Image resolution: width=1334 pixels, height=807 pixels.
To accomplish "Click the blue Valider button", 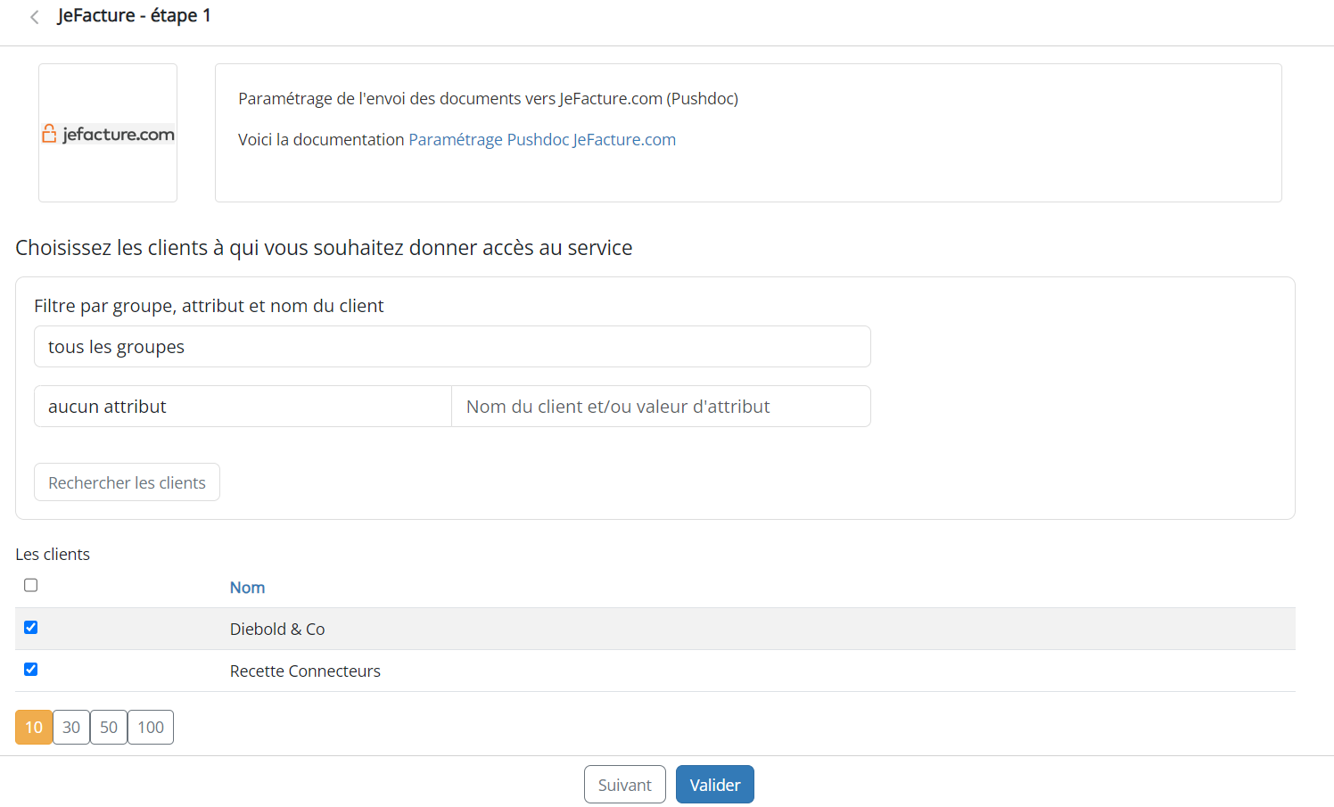I will [714, 785].
